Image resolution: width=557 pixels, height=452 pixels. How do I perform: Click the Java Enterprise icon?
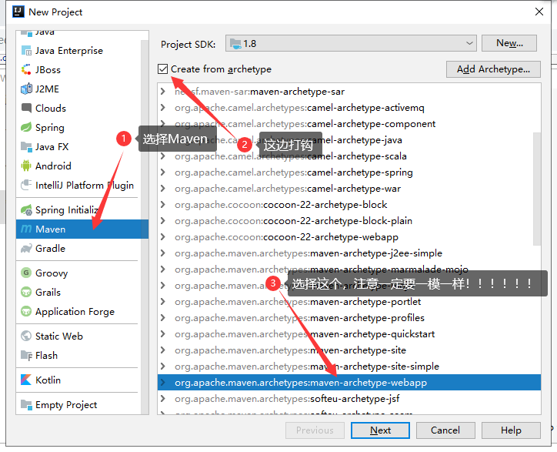(26, 51)
